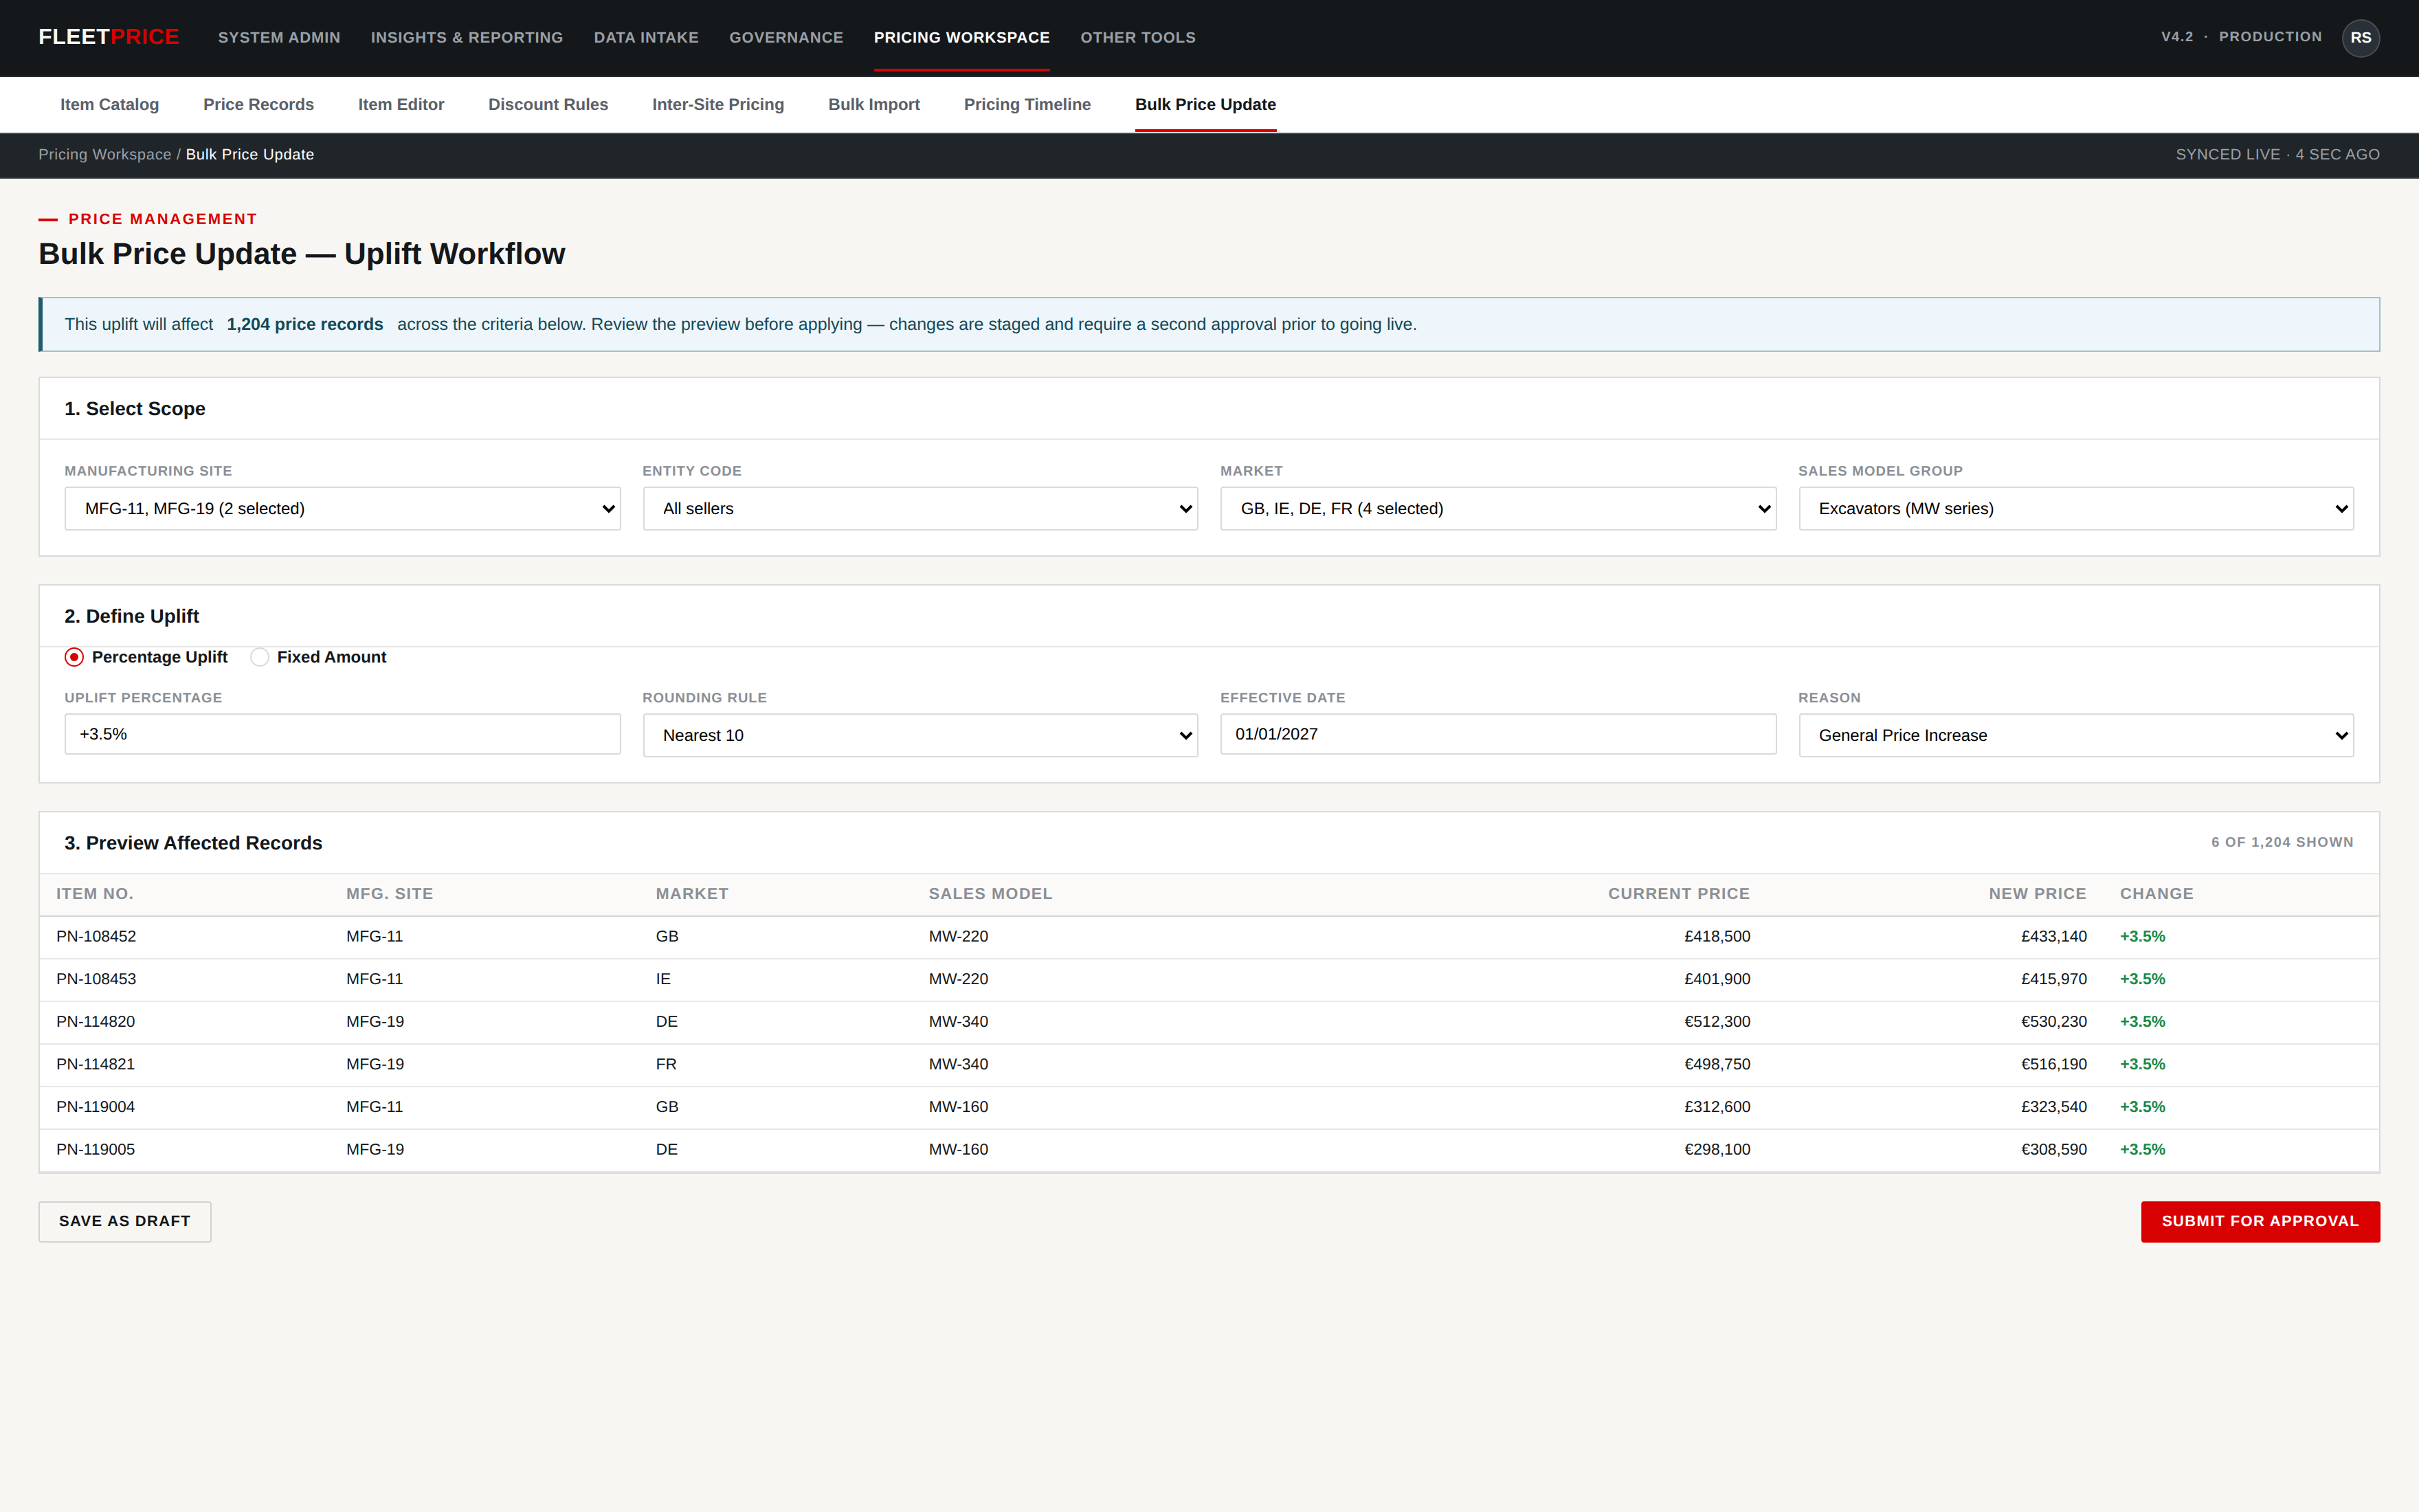Image resolution: width=2419 pixels, height=1512 pixels.
Task: Click the FLEETPRICE logo
Action: click(x=108, y=37)
